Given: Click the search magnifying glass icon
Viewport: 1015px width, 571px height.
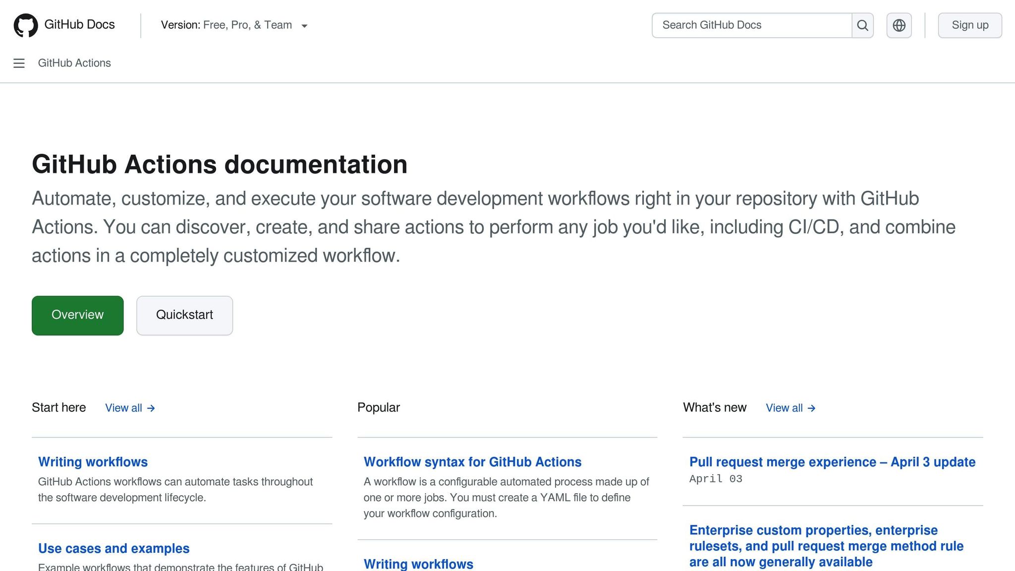Looking at the screenshot, I should coord(862,25).
